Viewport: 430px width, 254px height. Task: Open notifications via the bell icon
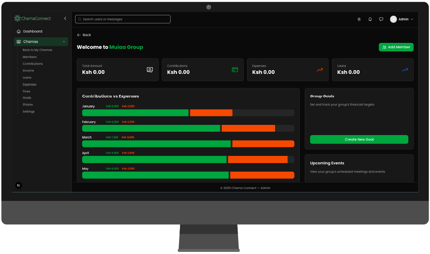[370, 19]
